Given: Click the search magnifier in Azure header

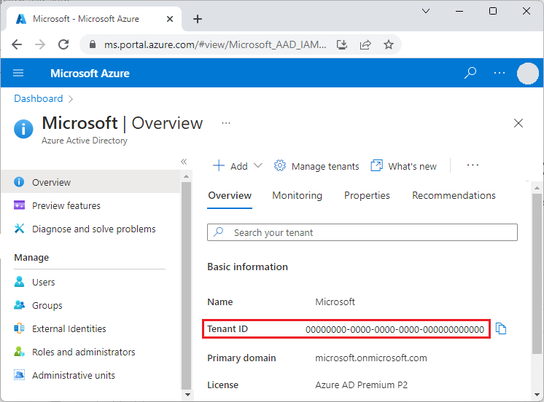Looking at the screenshot, I should coord(471,73).
